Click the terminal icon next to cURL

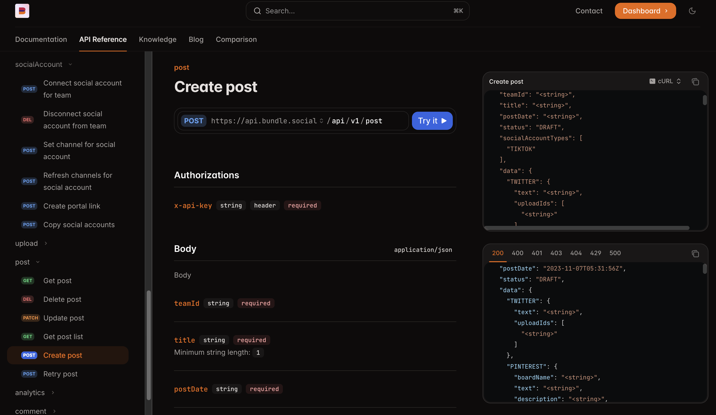pos(652,81)
